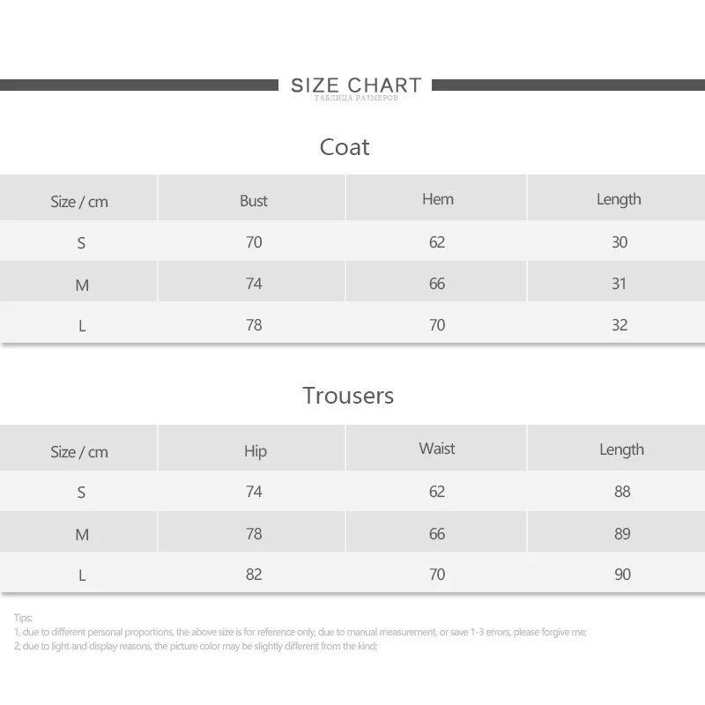705x705 pixels.
Task: Click the second tip about picture color
Action: pyautogui.click(x=195, y=647)
